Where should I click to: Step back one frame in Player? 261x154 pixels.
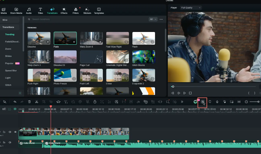[173, 93]
